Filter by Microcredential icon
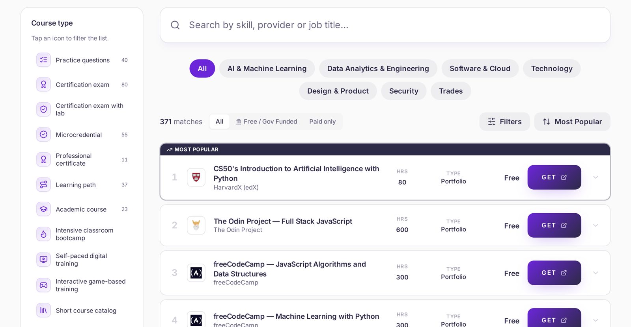This screenshot has height=327, width=631. coord(43,135)
